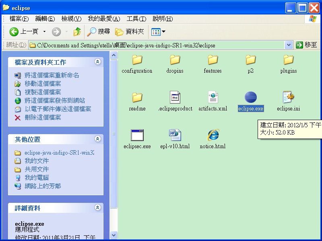Image resolution: width=322 pixels, height=241 pixels.
Task: Open the 檔案(F) menu
Action: (19, 19)
